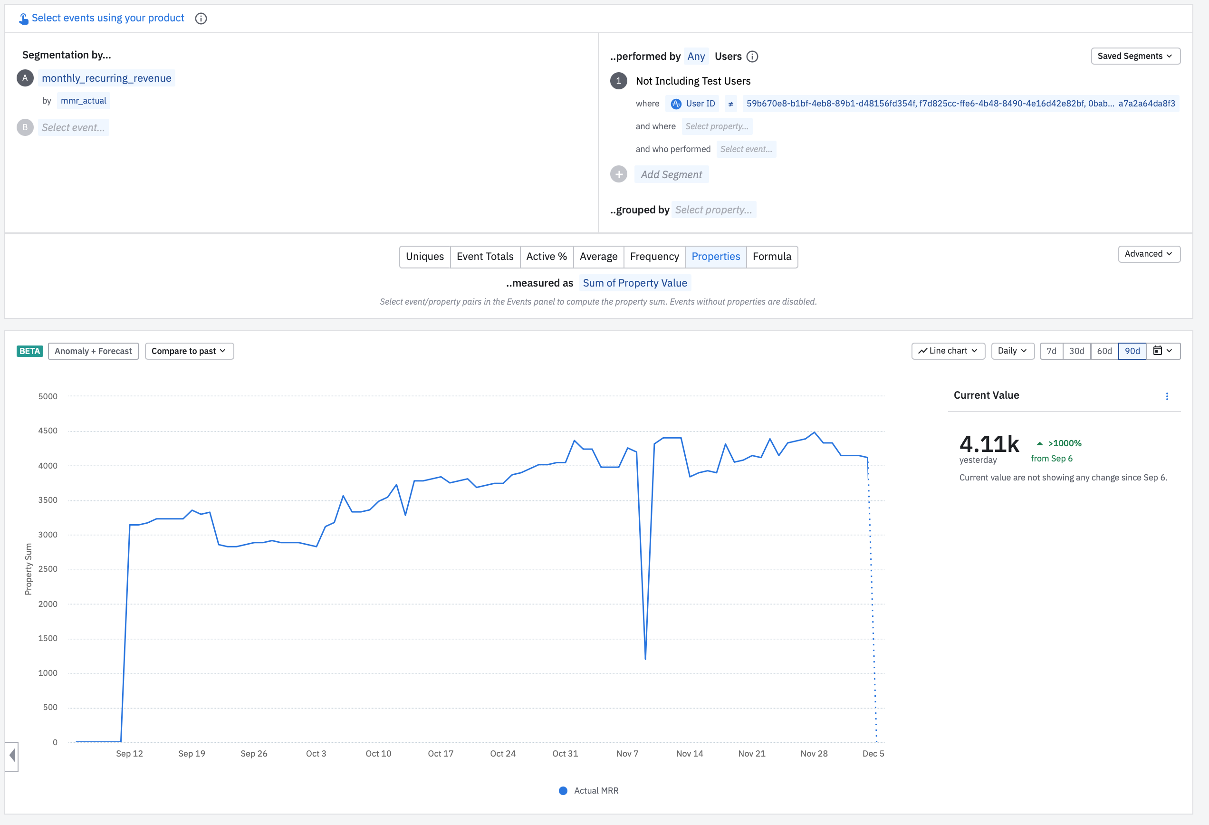Click the plus icon for Add Segment
This screenshot has width=1209, height=825.
pyautogui.click(x=619, y=174)
